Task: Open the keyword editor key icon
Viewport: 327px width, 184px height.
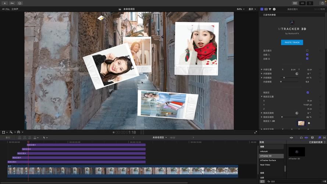Action: 12,3
